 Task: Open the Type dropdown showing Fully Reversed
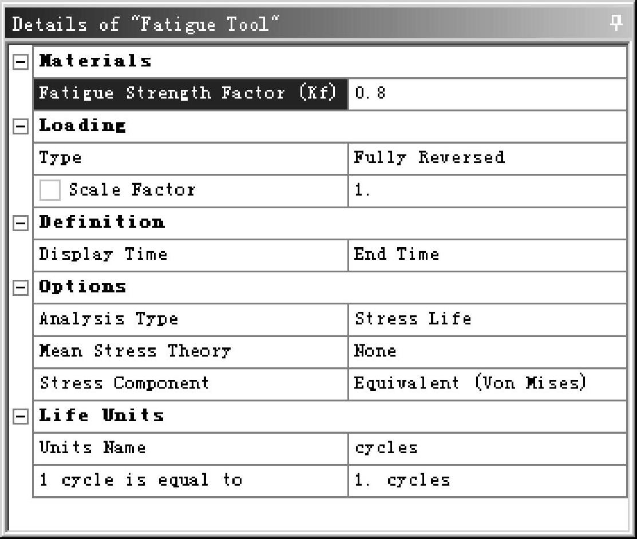[486, 158]
